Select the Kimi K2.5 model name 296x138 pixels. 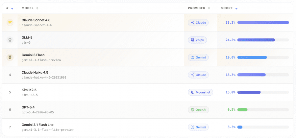(x=30, y=90)
